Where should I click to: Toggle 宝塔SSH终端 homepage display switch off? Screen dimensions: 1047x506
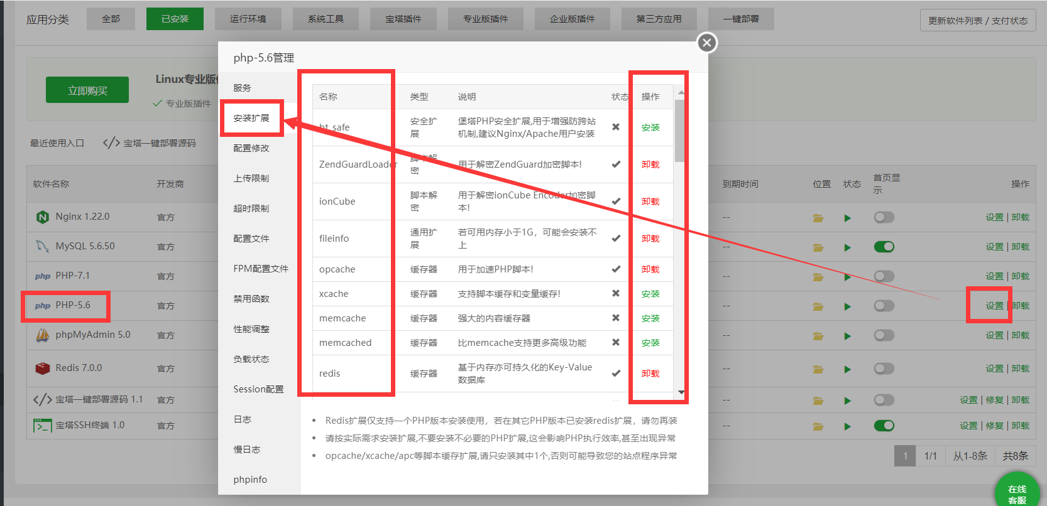pos(884,426)
